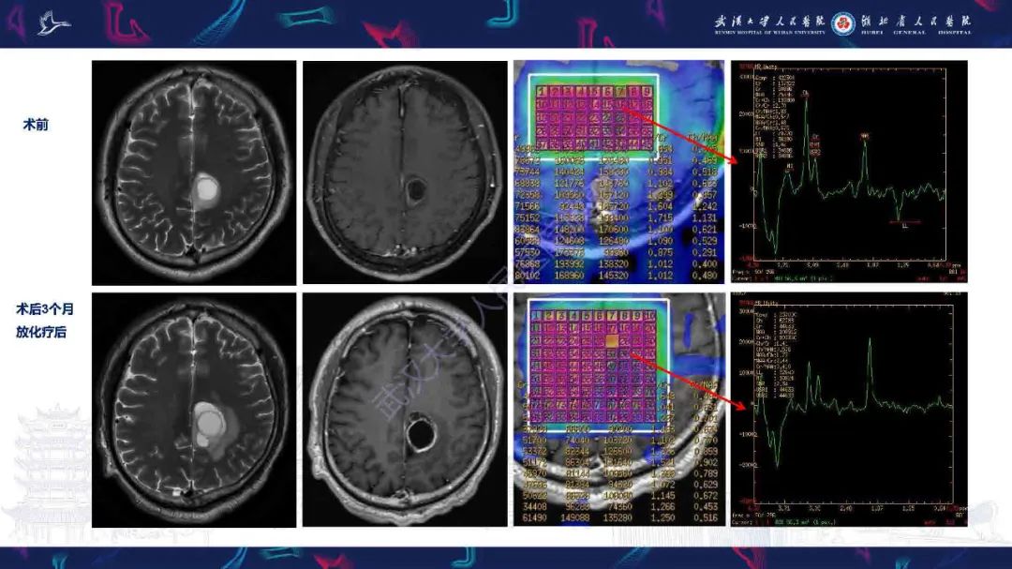Screen dimensions: 1012x569
Task: Click the value 0.621 in preoperative table
Action: tap(704, 230)
